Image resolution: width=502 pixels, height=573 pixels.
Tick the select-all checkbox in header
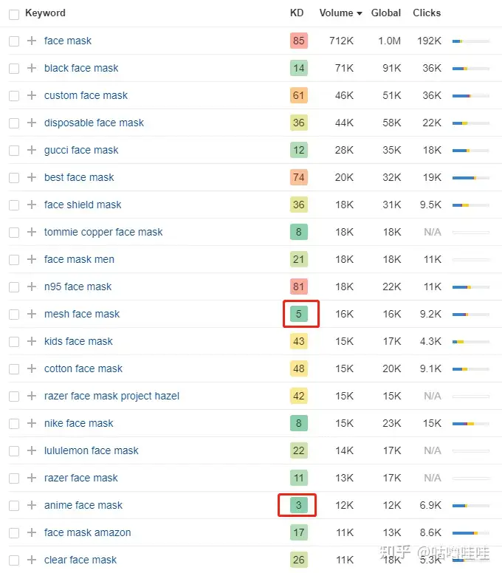click(14, 15)
